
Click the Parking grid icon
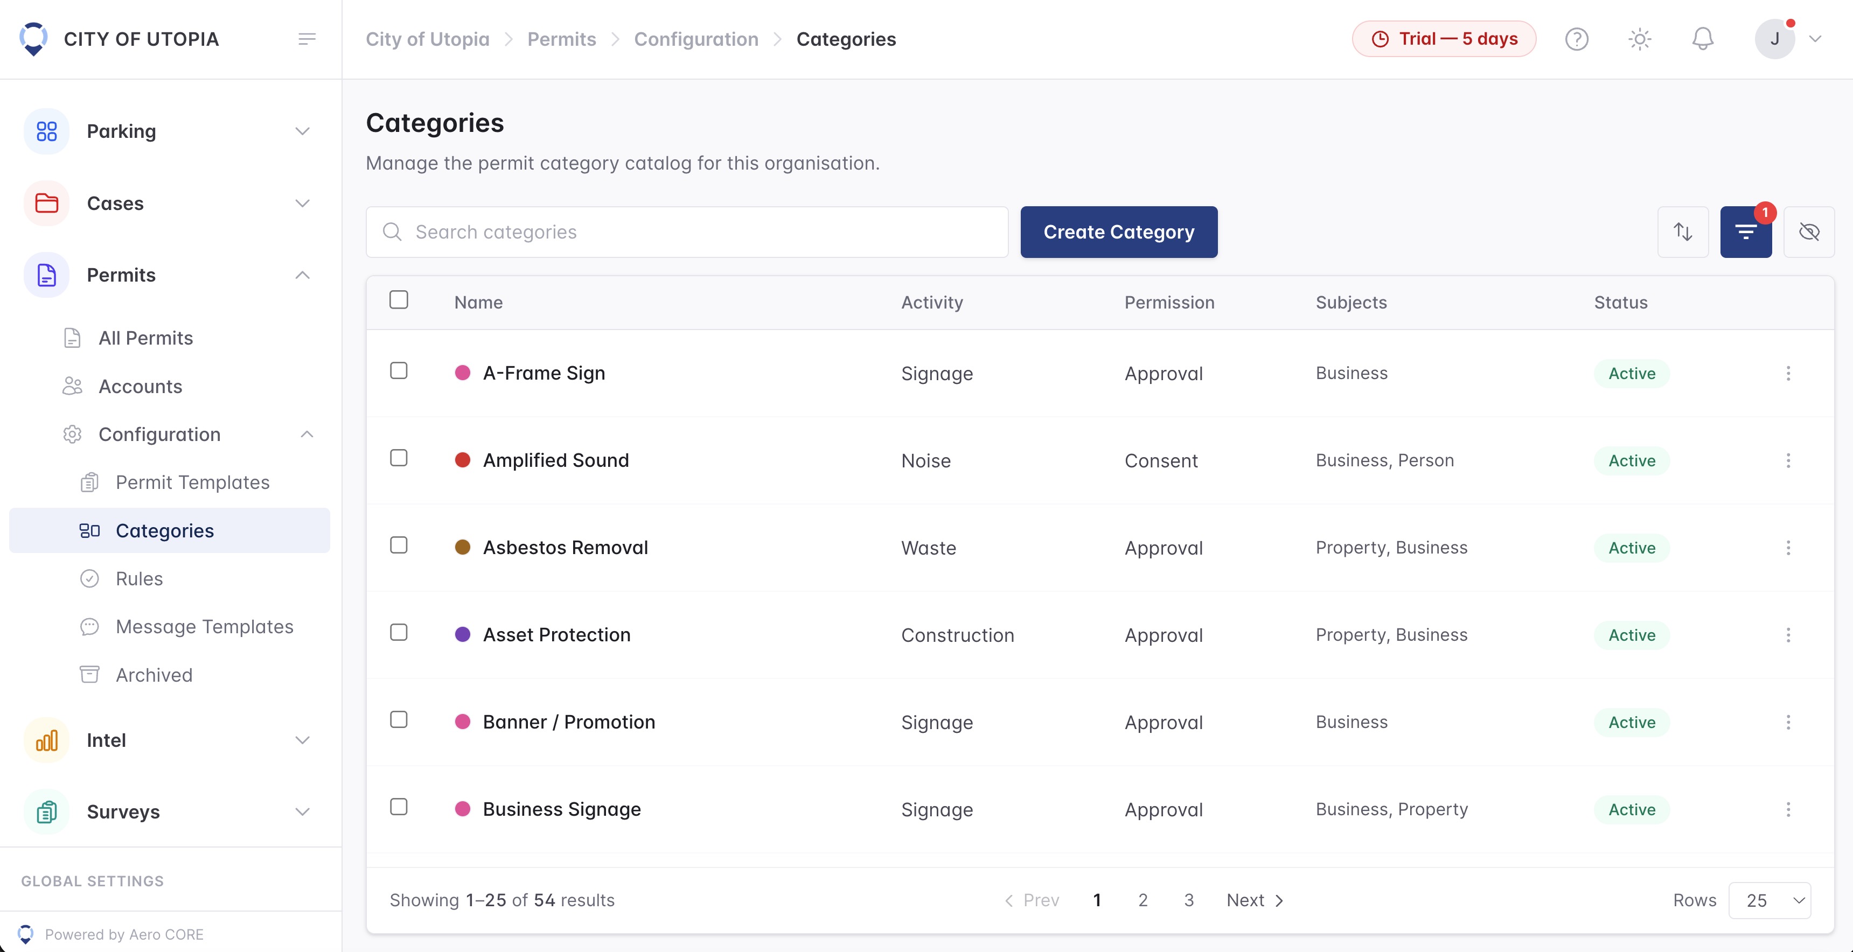pyautogui.click(x=47, y=131)
